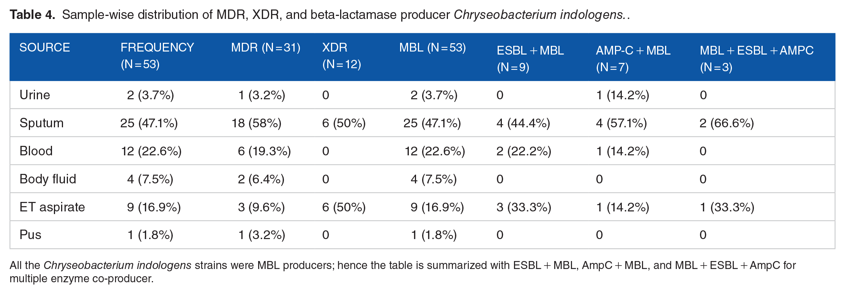Click the AMP-C+MBL (N=7) header

(x=633, y=59)
